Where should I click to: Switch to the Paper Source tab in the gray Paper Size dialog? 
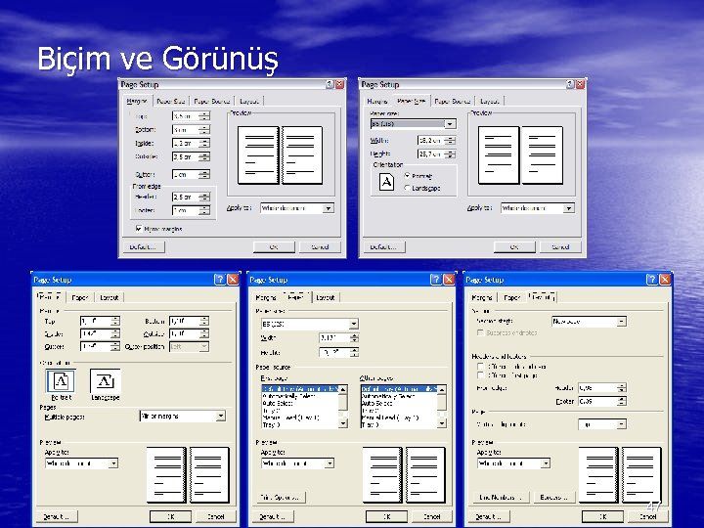(x=452, y=101)
